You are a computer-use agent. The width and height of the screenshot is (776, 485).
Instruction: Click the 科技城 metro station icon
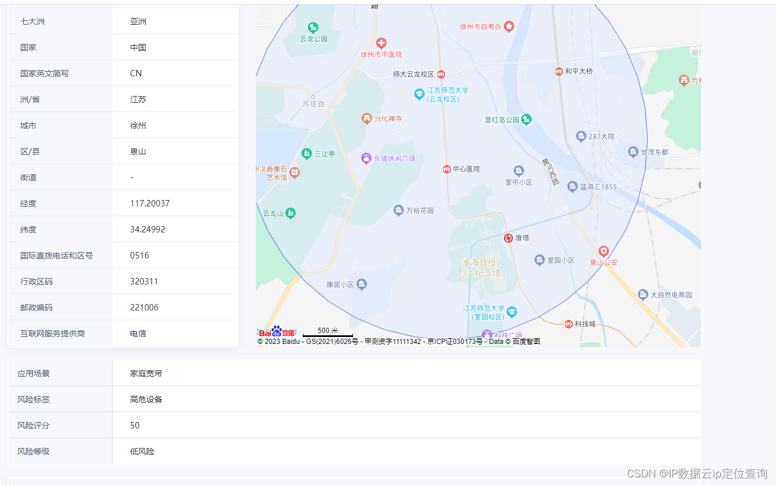click(x=569, y=324)
